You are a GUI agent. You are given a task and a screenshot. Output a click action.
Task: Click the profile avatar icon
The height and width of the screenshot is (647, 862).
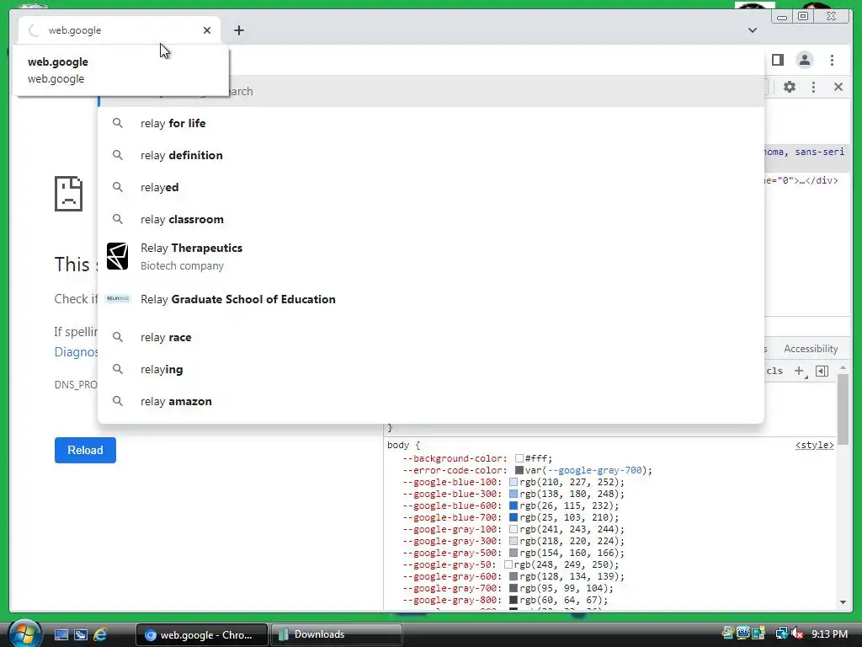[x=804, y=60]
